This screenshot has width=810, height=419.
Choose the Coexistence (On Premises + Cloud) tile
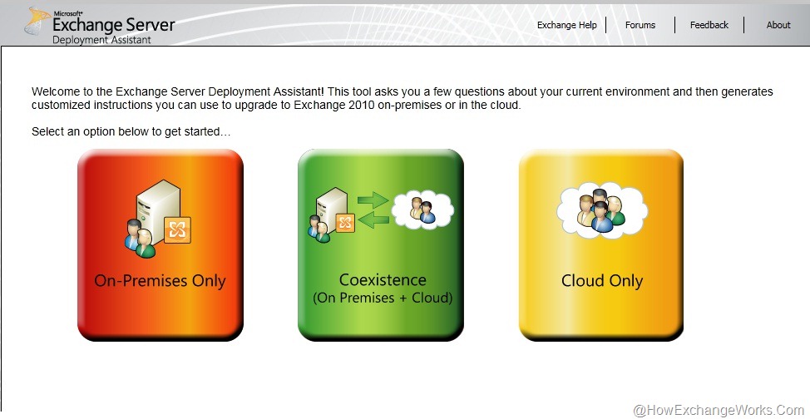click(381, 245)
